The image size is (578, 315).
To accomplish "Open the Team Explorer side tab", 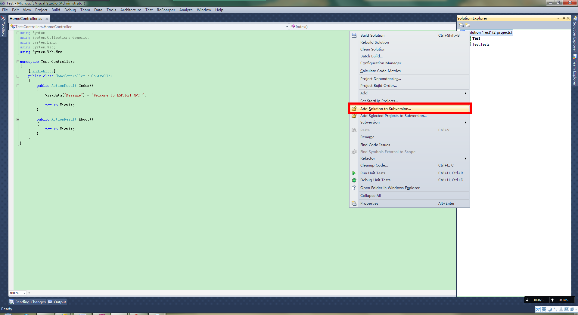I will click(x=575, y=70).
